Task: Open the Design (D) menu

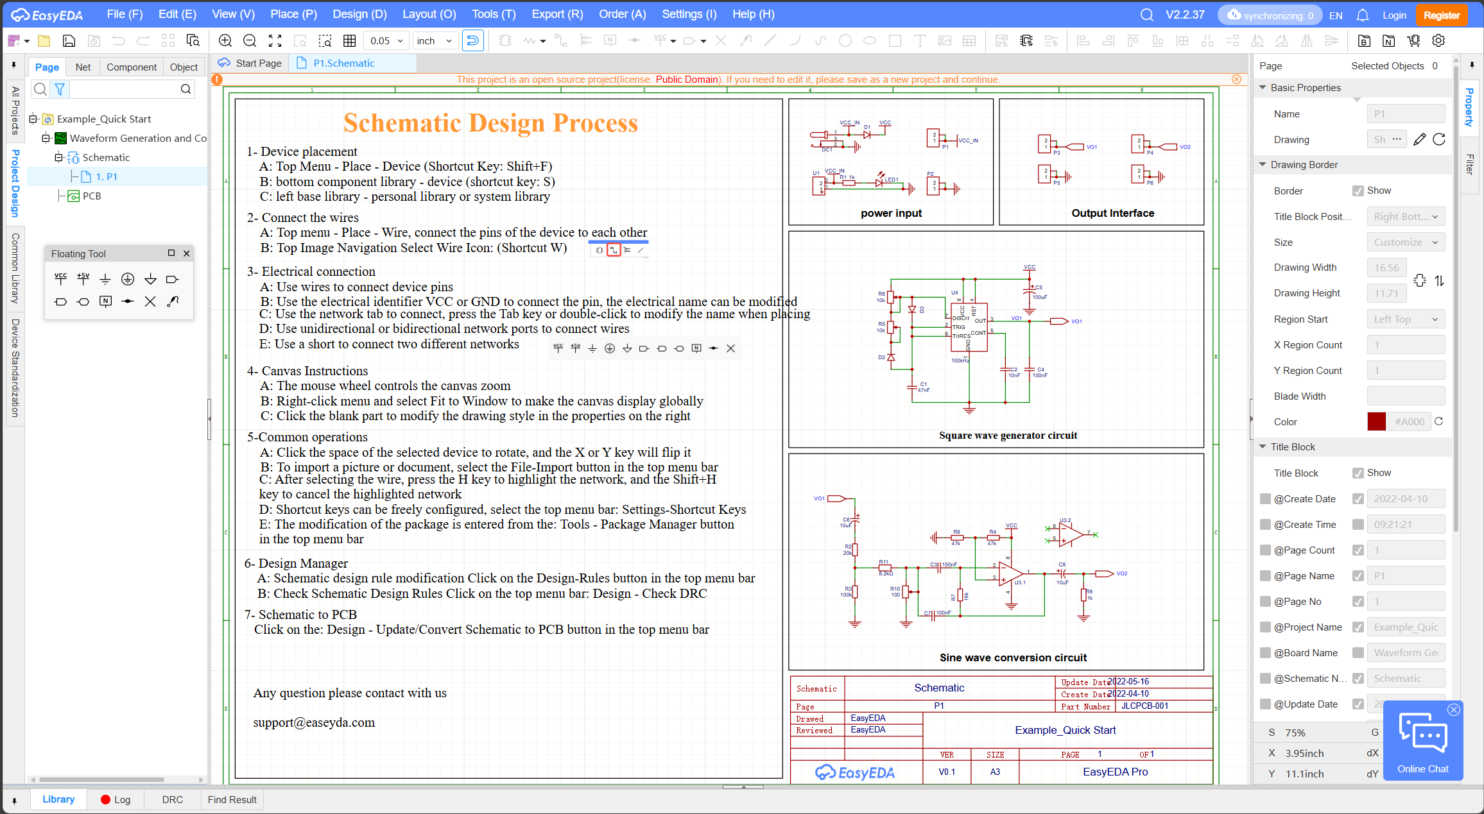Action: point(359,14)
